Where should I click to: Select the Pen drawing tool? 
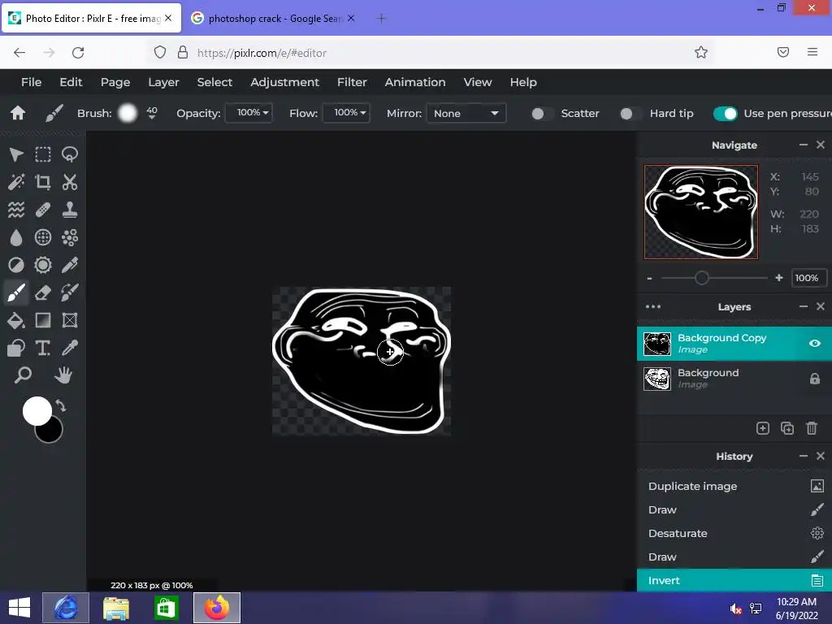point(70,265)
